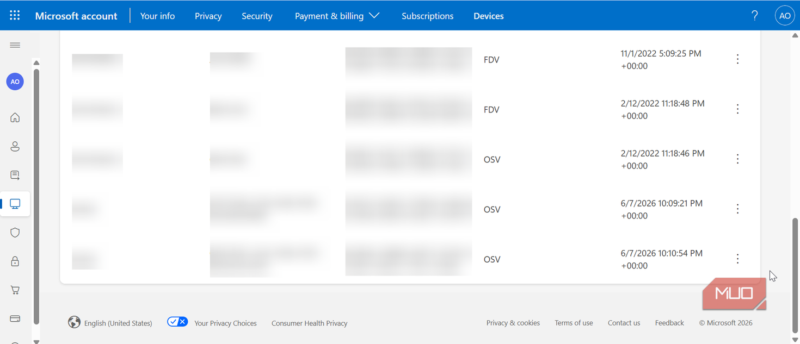This screenshot has width=800, height=344.
Task: Open the Your Privacy Choices link
Action: click(225, 323)
